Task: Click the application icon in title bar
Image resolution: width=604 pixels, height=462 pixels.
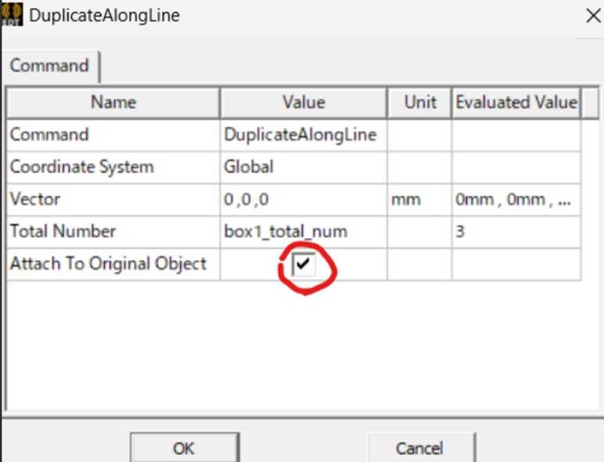Action: point(12,15)
